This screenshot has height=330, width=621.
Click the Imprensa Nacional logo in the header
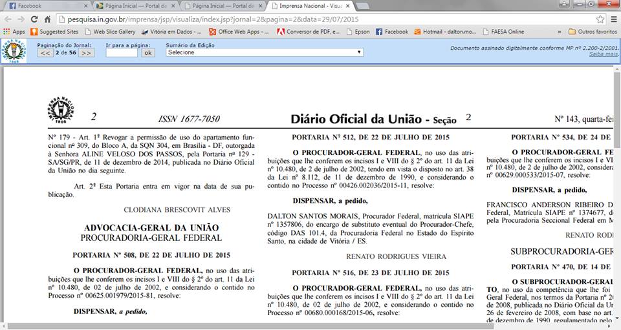[14, 50]
